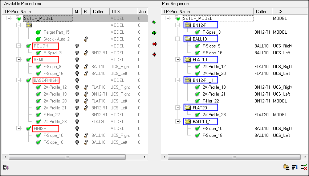Select F-Slope_16 in Available Procedures
This screenshot has width=309, height=176.
point(53,74)
